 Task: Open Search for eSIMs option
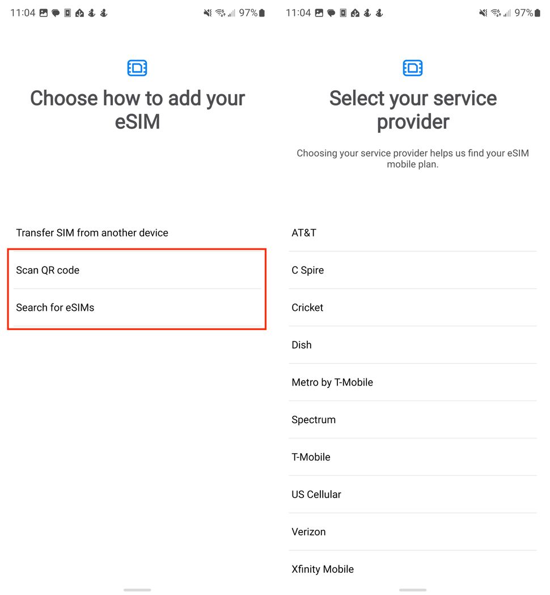[x=55, y=307]
